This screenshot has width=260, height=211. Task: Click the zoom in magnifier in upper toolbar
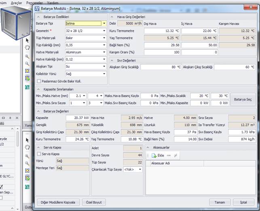tap(27, 56)
